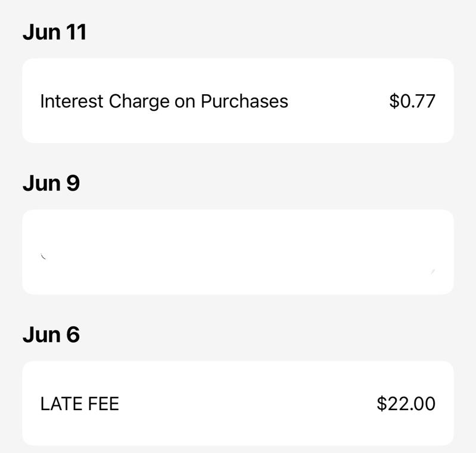Image resolution: width=476 pixels, height=453 pixels.
Task: Select the Jun 9 date header
Action: [x=51, y=183]
